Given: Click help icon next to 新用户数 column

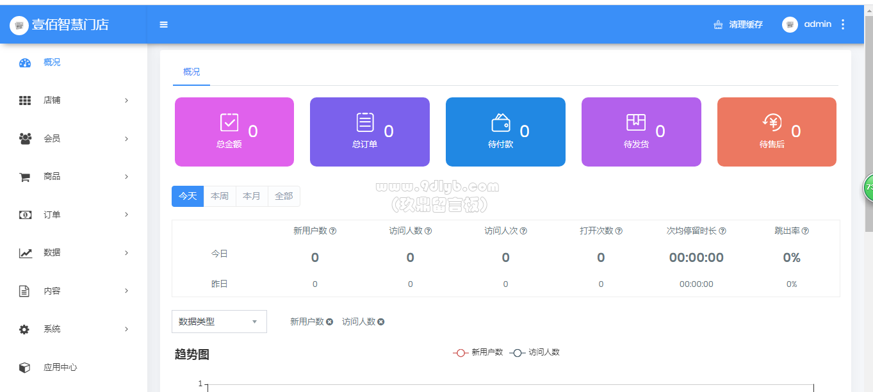Looking at the screenshot, I should pos(333,231).
